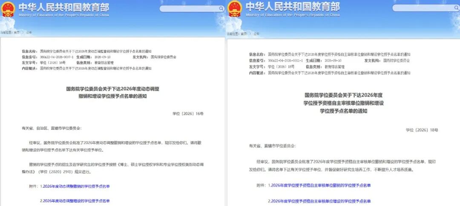Click 发文机构 value 国务院学位委员会 on left page
Image resolution: width=460 pixels, height=206 pixels.
click(164, 57)
